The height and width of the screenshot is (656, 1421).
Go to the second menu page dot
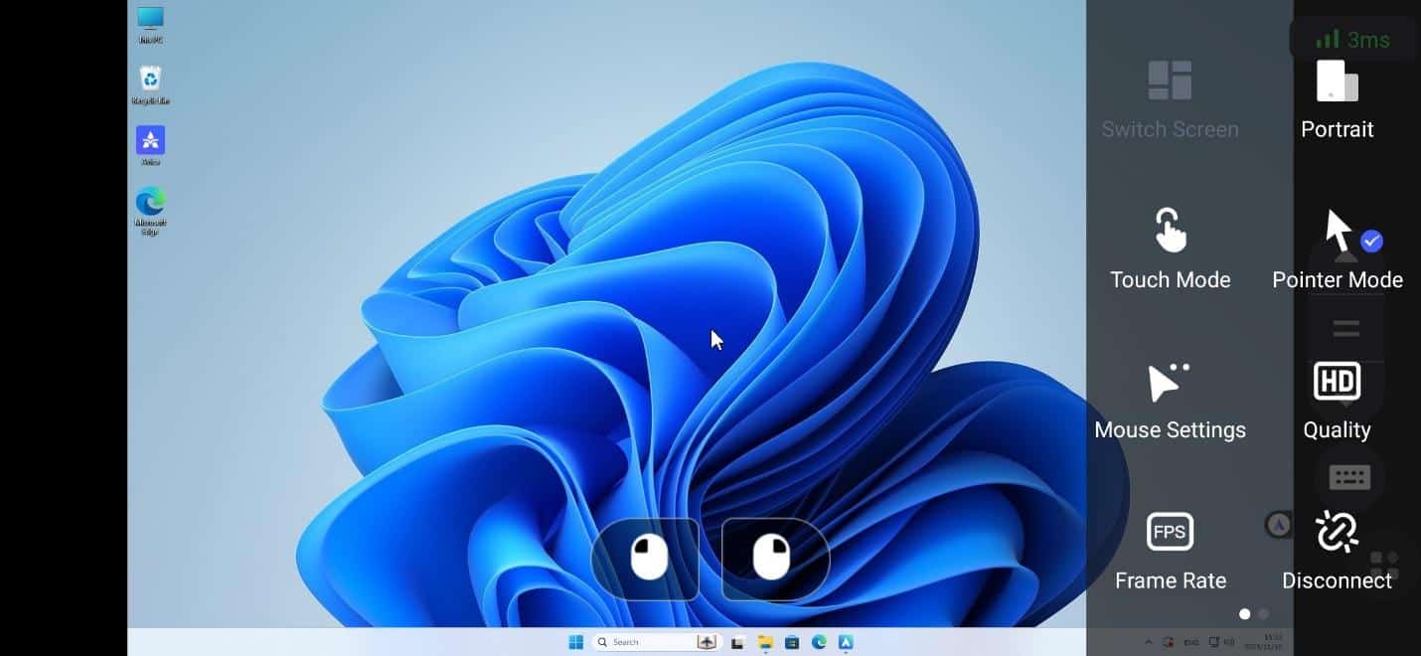click(x=1263, y=614)
